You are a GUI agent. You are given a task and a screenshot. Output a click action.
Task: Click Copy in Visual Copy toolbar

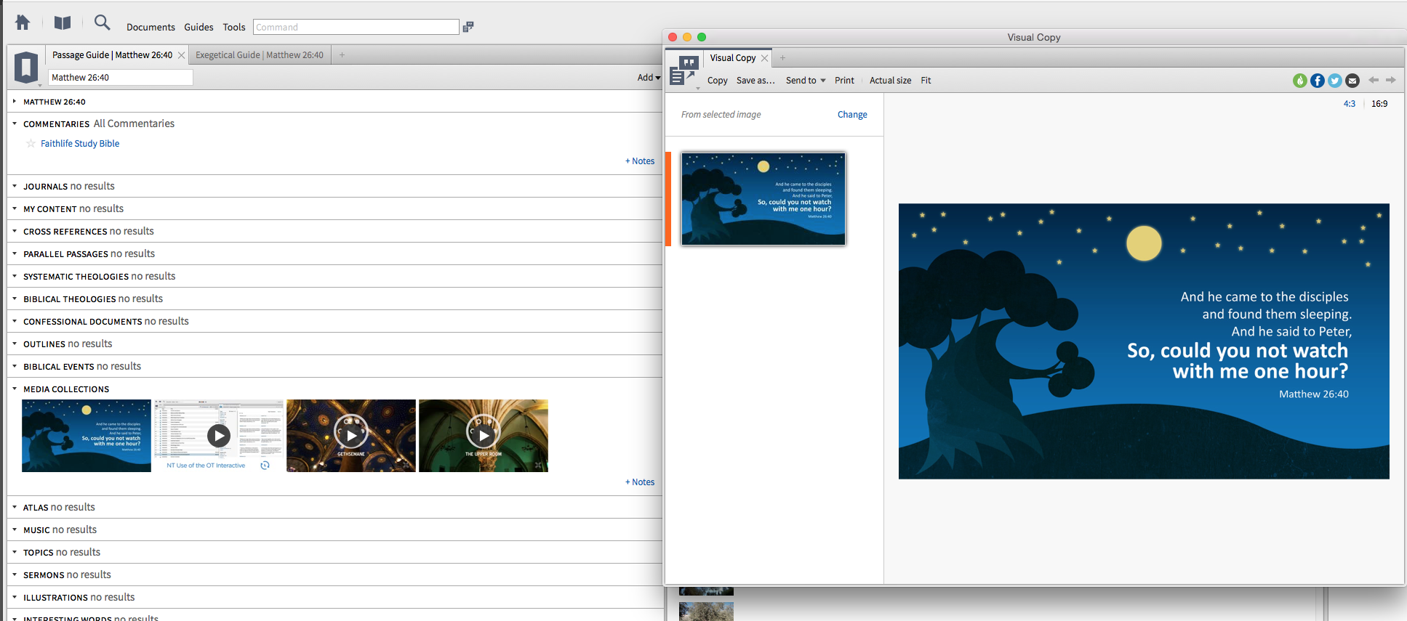[718, 81]
